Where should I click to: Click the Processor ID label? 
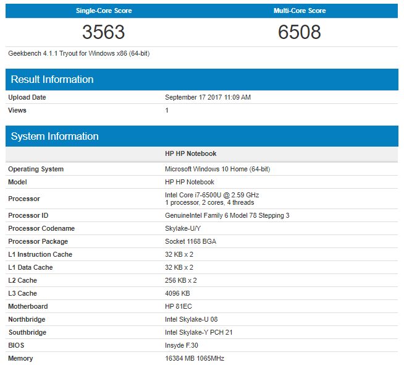(x=28, y=215)
